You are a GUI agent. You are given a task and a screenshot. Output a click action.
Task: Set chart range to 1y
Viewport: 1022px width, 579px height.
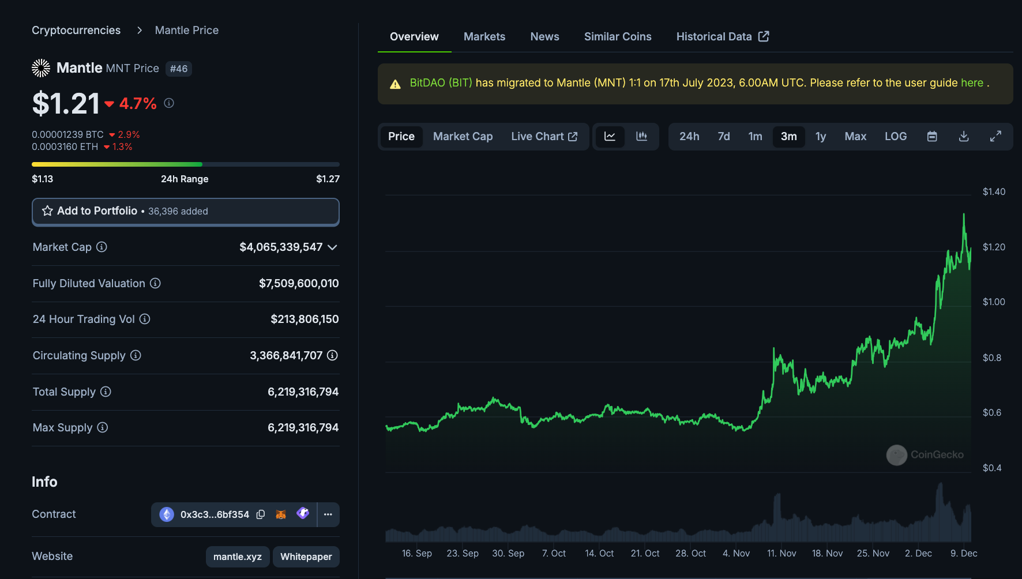point(821,137)
